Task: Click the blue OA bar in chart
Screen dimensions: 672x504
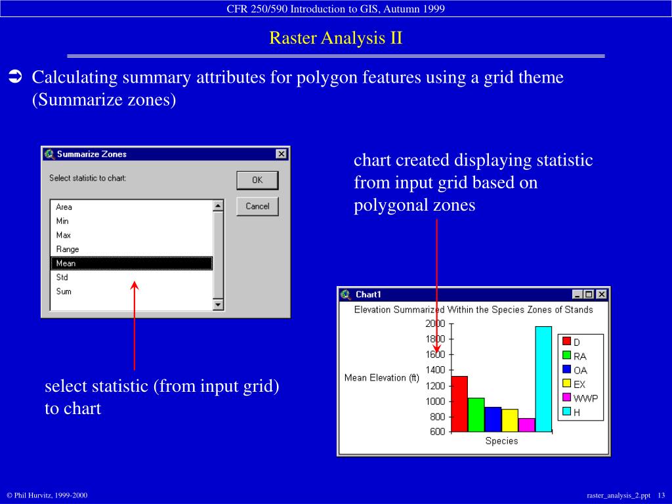Action: 493,419
